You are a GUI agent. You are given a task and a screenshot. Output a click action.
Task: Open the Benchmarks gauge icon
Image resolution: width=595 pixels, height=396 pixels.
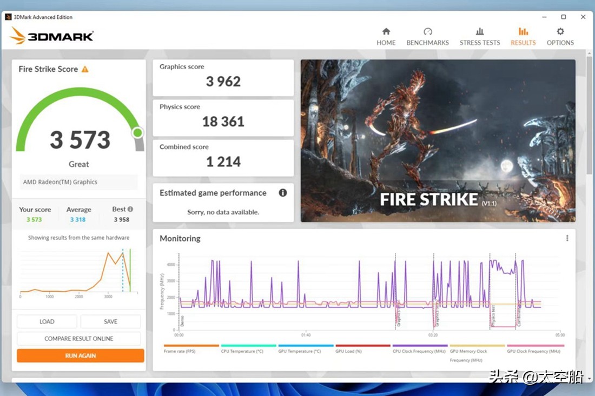click(427, 32)
